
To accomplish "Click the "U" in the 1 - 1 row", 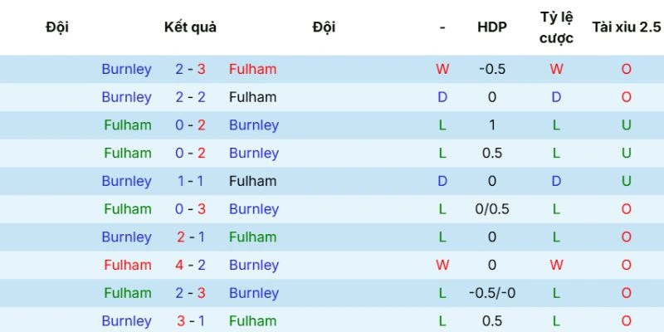I will click(x=626, y=181).
